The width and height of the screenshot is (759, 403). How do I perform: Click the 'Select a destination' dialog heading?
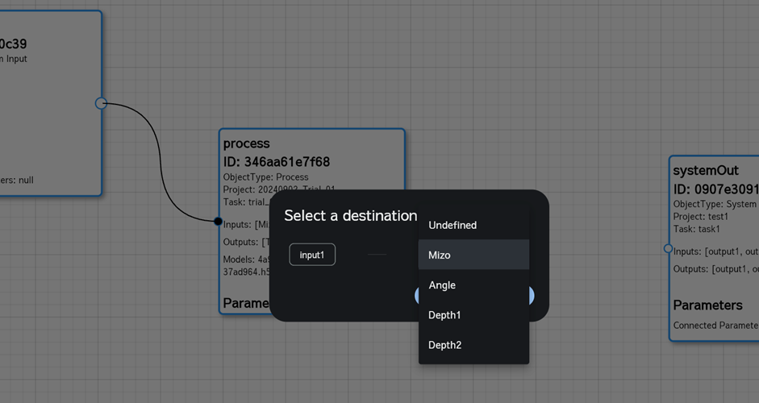350,216
